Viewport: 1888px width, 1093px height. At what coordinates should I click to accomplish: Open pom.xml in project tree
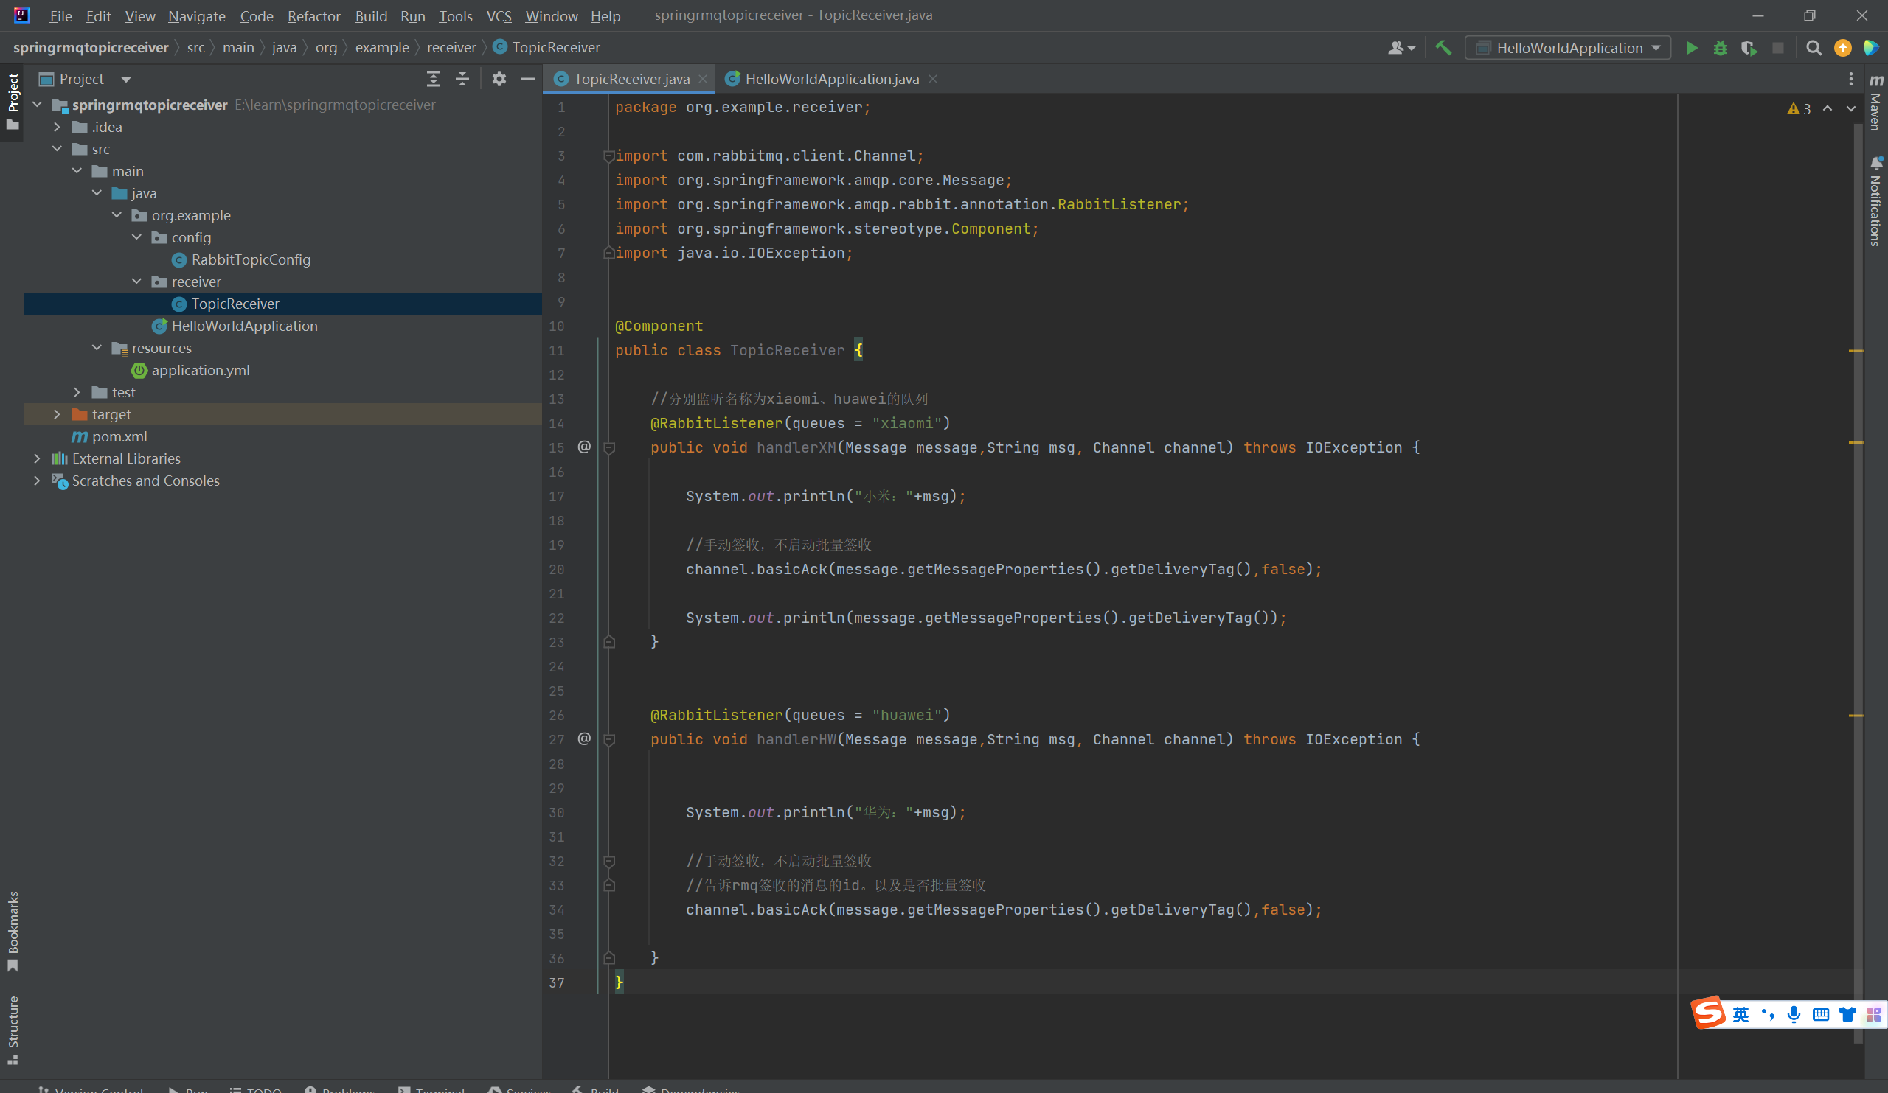(119, 436)
